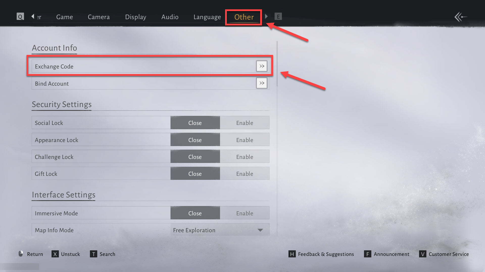The image size is (485, 272).
Task: Click the Q key previous-tab icon
Action: click(20, 17)
